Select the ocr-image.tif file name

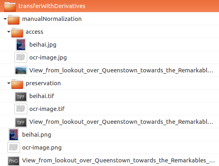[47, 109]
